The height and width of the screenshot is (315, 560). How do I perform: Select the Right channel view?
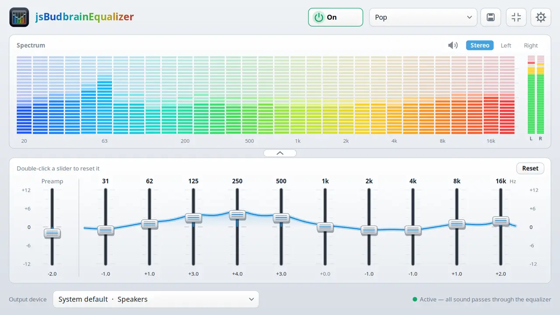[531, 45]
